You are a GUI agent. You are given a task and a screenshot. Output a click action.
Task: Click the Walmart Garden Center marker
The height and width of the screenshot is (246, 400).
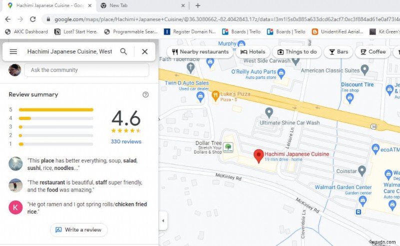[362, 201]
